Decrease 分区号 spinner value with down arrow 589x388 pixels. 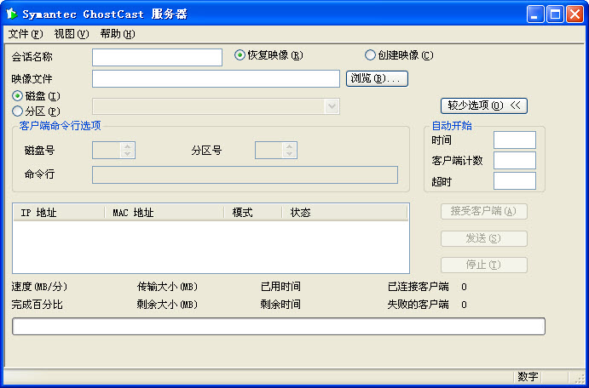pyautogui.click(x=289, y=154)
